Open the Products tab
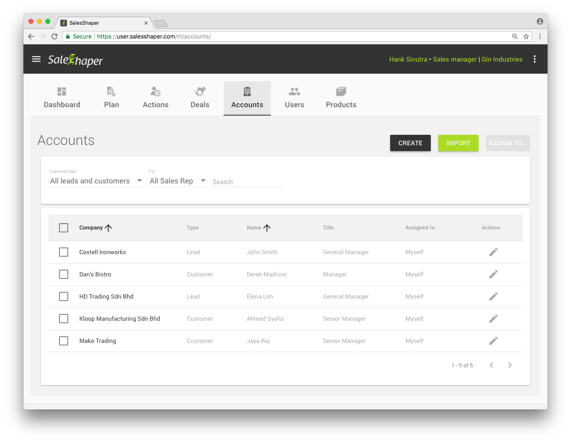 coord(341,98)
